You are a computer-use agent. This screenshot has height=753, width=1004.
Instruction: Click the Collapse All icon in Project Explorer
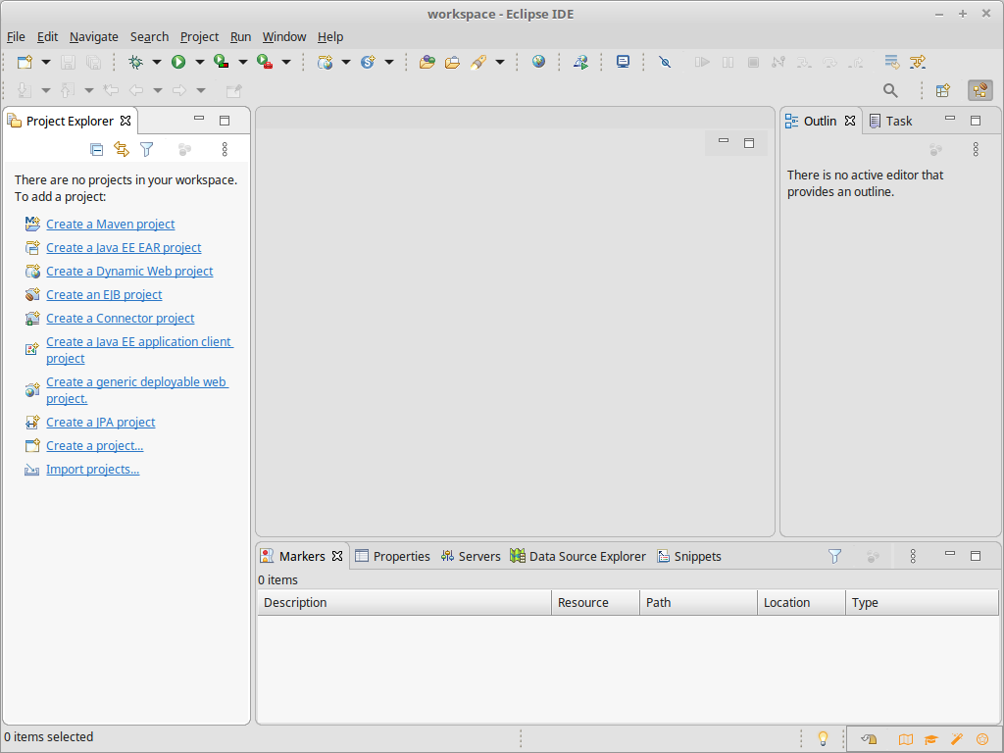tap(96, 149)
